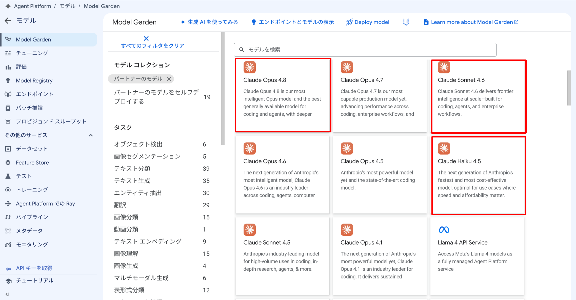576x300 pixels.
Task: Click the X icon above すべてのフィルタをクリア
Action: click(x=146, y=38)
